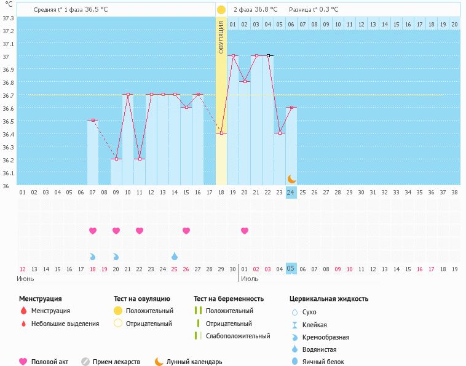Click the Средняя t° 1 фаза label
Viewport: 466px width, 366px height.
pyautogui.click(x=58, y=10)
